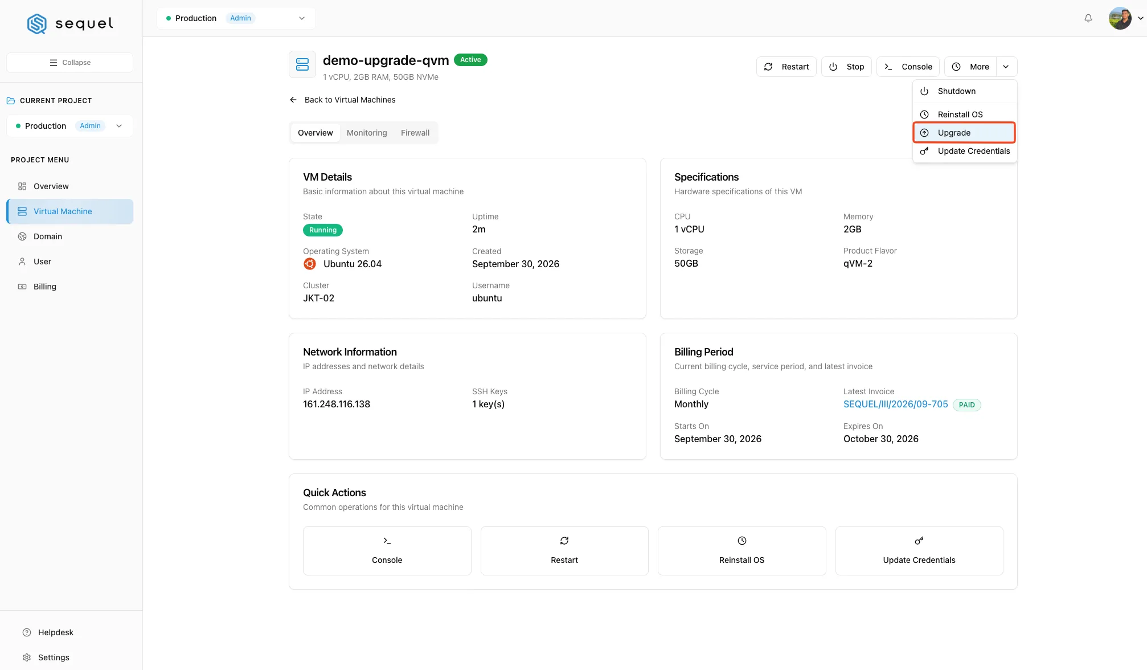The image size is (1147, 670).
Task: Click the Restart refresh icon in Quick Actions
Action: tap(564, 541)
